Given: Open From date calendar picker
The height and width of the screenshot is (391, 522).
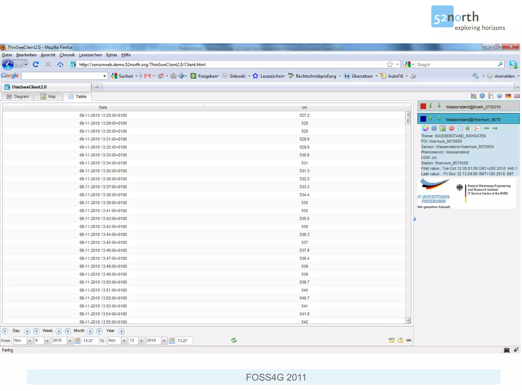Looking at the screenshot, I should [77, 341].
